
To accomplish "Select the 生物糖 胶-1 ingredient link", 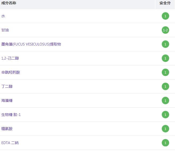I will coord(11,115).
